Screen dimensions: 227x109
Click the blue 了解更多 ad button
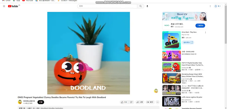[200, 26]
